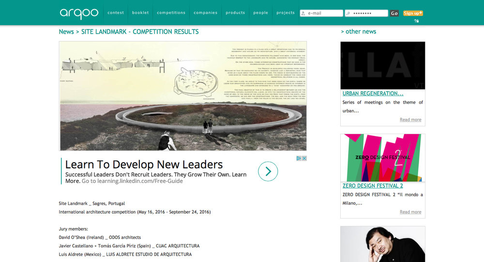Image resolution: width=484 pixels, height=262 pixels.
Task: Click the forgot password lock icon
Action: pos(416,21)
